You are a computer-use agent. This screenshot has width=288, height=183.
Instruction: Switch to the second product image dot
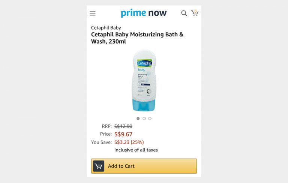[144, 118]
